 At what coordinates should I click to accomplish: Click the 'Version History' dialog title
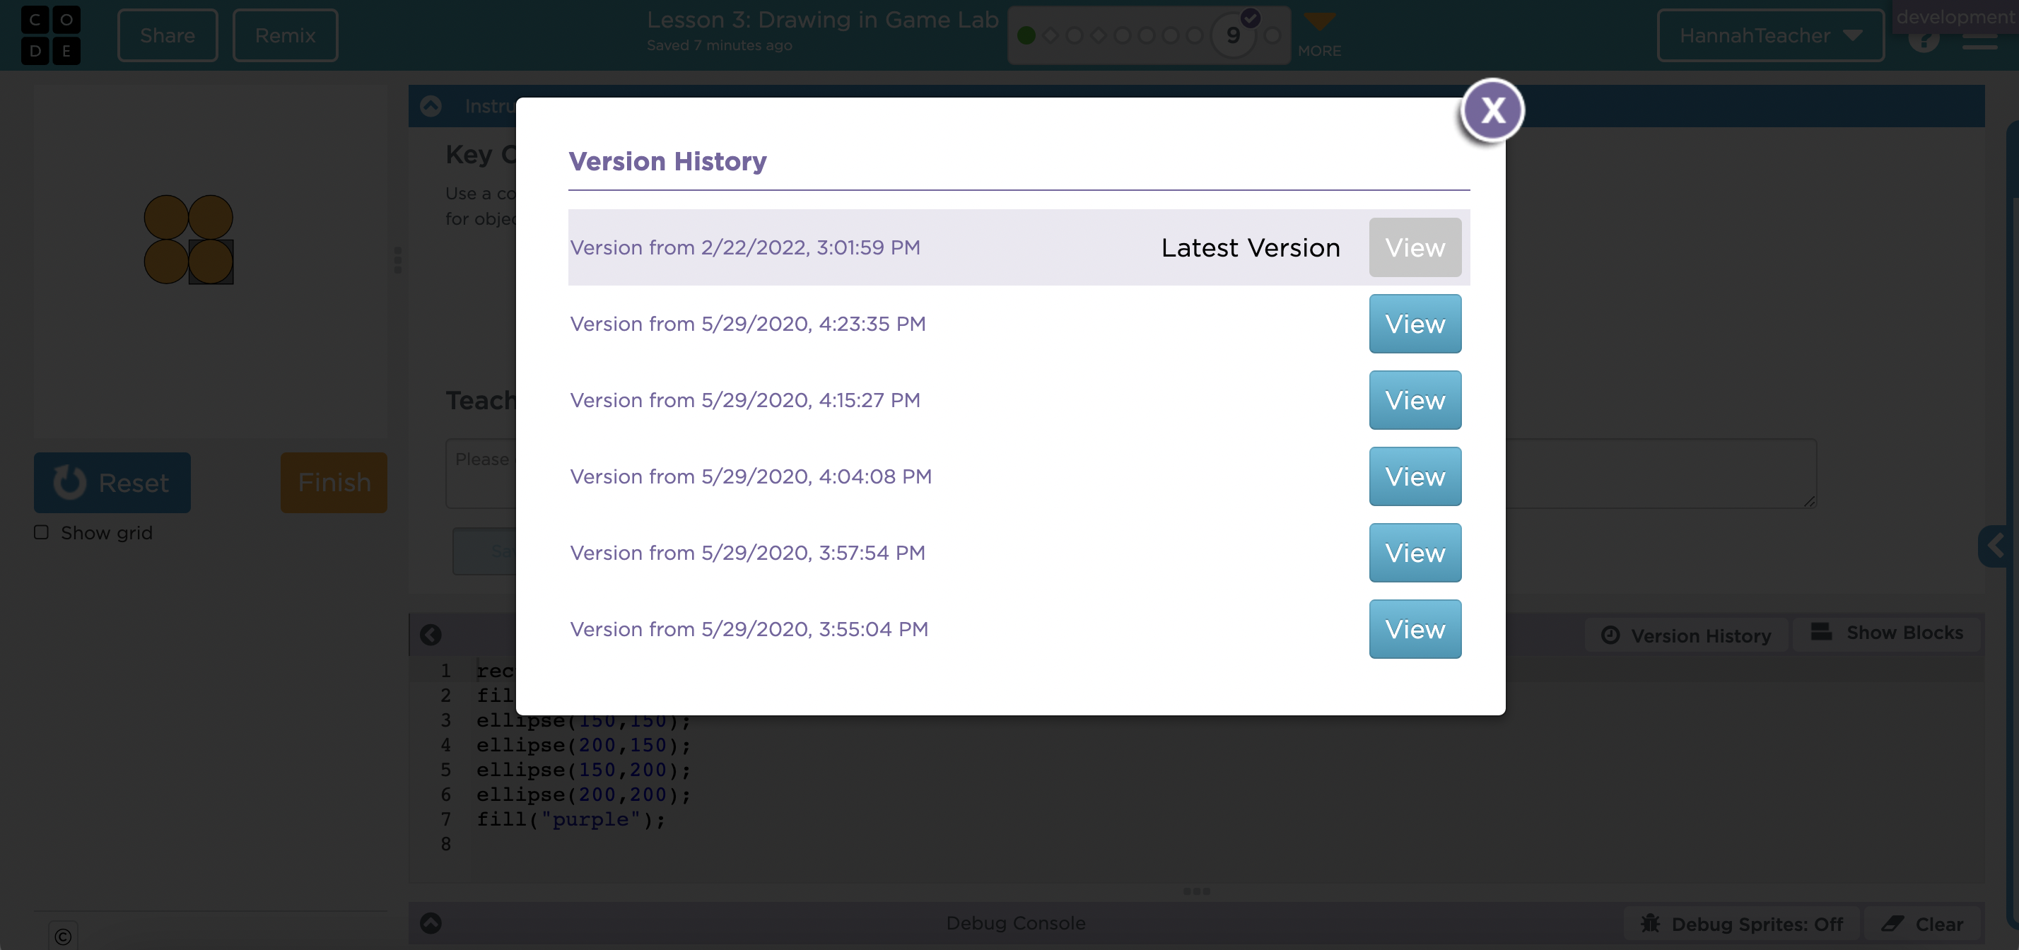coord(668,161)
